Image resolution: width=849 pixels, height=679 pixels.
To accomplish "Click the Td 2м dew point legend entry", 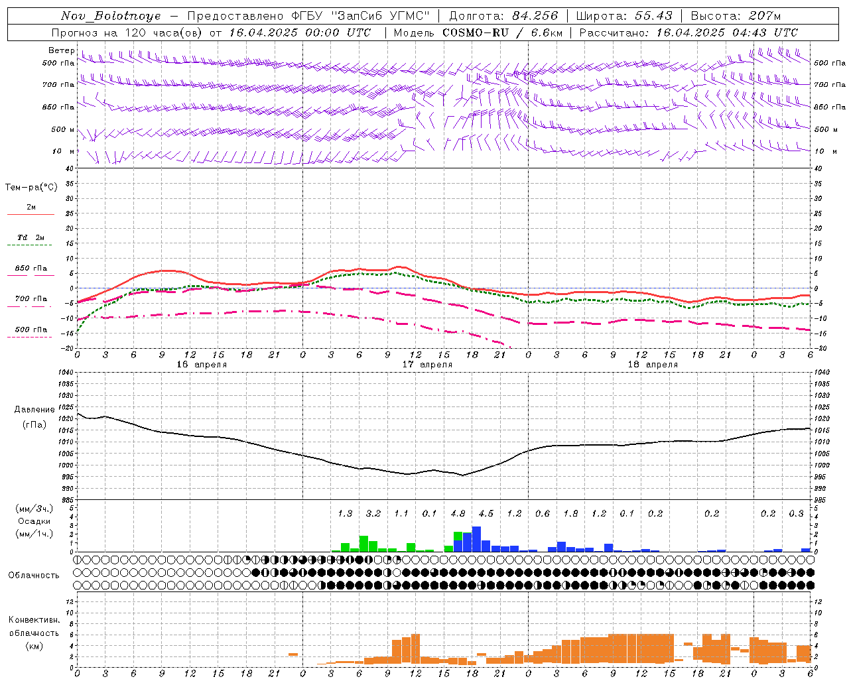I will click(x=31, y=237).
